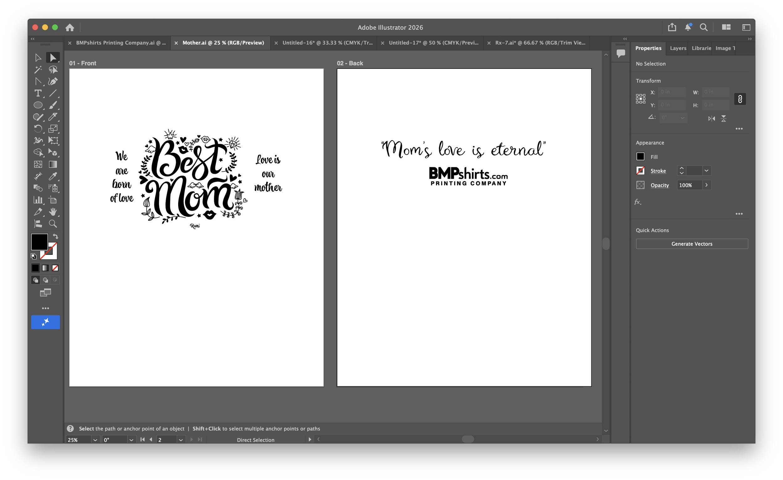Select the Shape Builder tool
The height and width of the screenshot is (480, 783).
pyautogui.click(x=38, y=152)
